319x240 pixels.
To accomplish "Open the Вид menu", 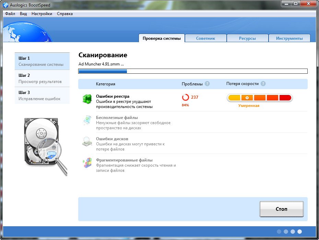I will point(23,14).
